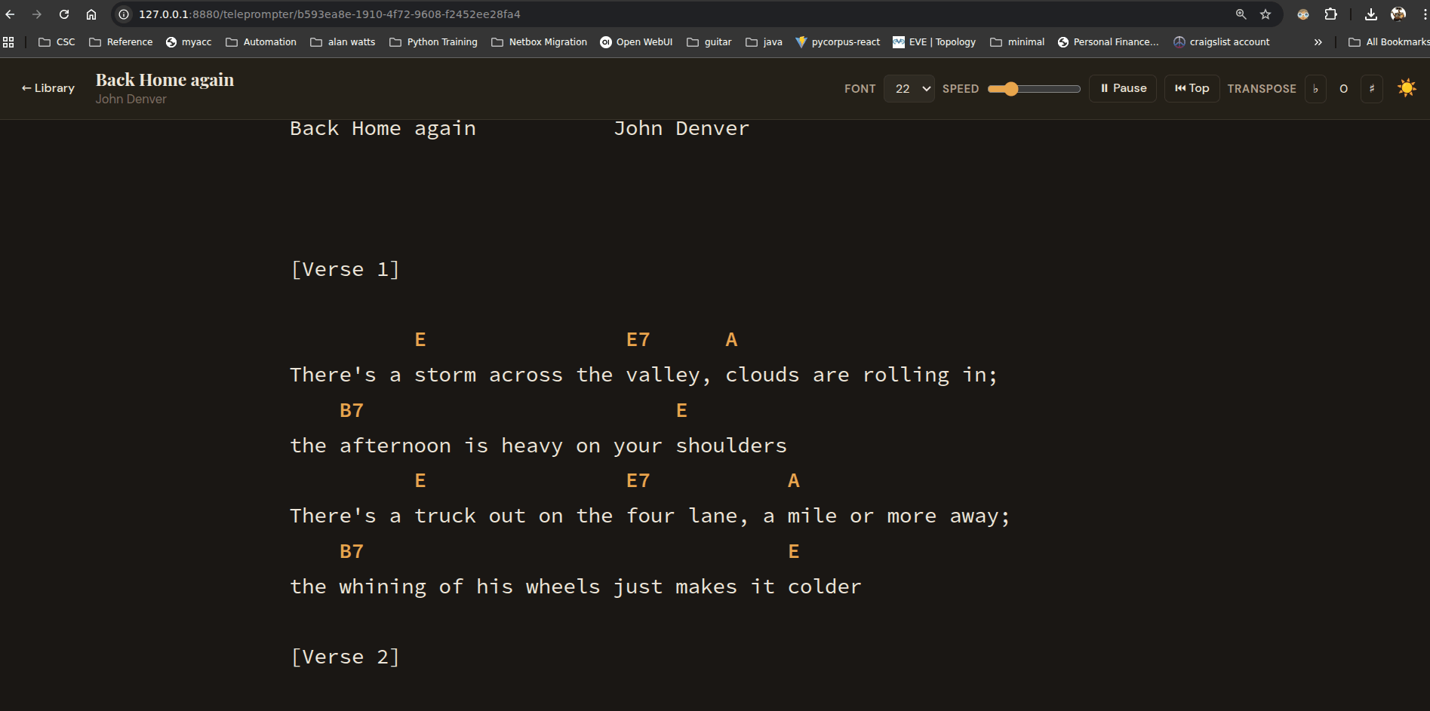Open the craigslist account bookmark
The height and width of the screenshot is (711, 1430).
pos(1221,42)
